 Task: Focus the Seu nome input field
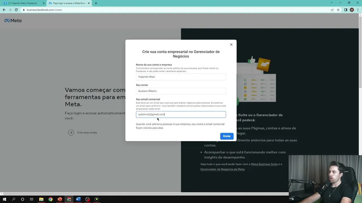pos(181,91)
